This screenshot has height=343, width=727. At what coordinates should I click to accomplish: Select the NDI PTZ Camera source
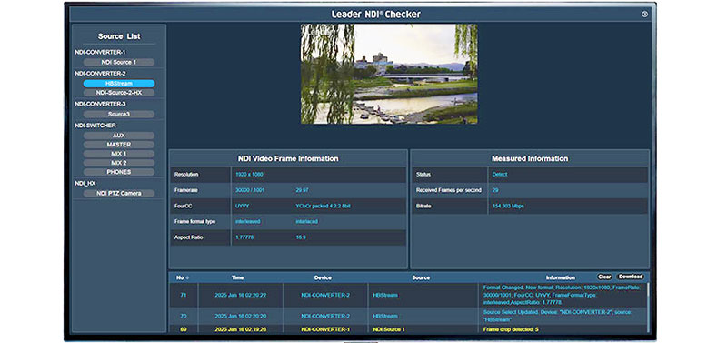pos(119,193)
